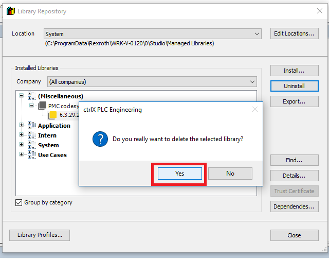
Task: Expand the Use Cases tree node
Action: tap(22, 155)
